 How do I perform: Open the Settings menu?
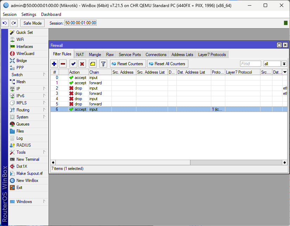coord(29,14)
